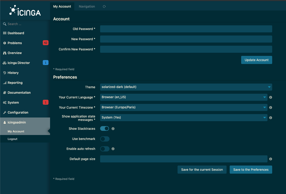This screenshot has height=194, width=286.
Task: Click the Update Account button
Action: [257, 60]
